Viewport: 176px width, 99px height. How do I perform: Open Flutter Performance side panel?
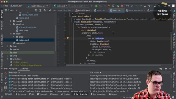click(x=174, y=20)
